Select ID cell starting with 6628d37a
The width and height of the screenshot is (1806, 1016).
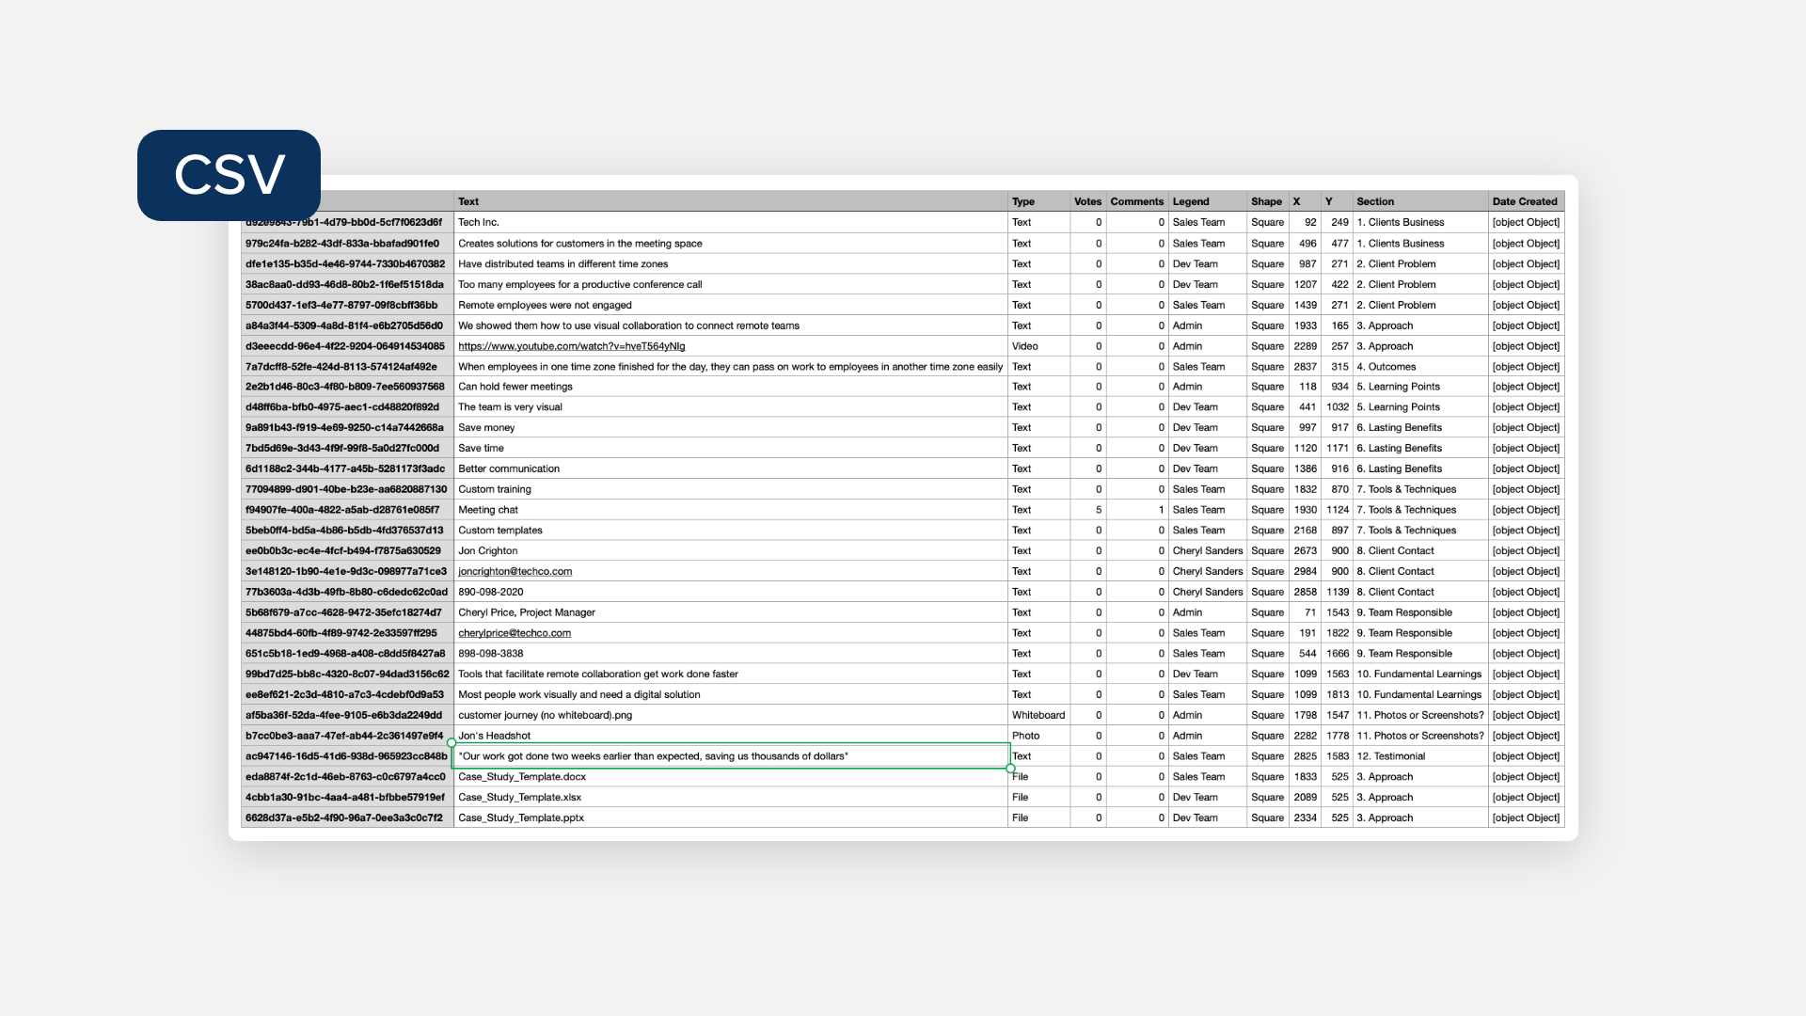tap(347, 818)
